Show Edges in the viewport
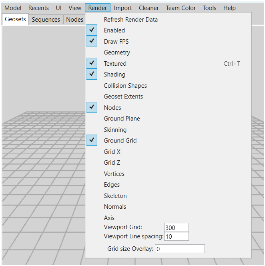Viewport: 265px width, 266px height. (168, 185)
